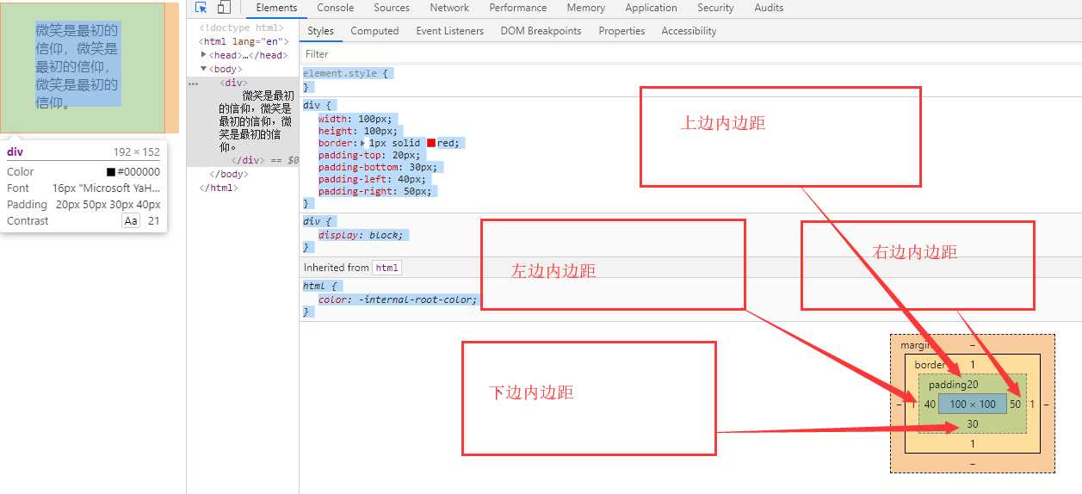Click the color: -internal-root-color declaration
This screenshot has height=494, width=1082.
[x=398, y=300]
